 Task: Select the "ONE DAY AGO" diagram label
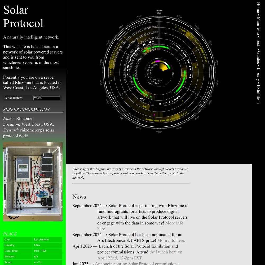(x=114, y=99)
